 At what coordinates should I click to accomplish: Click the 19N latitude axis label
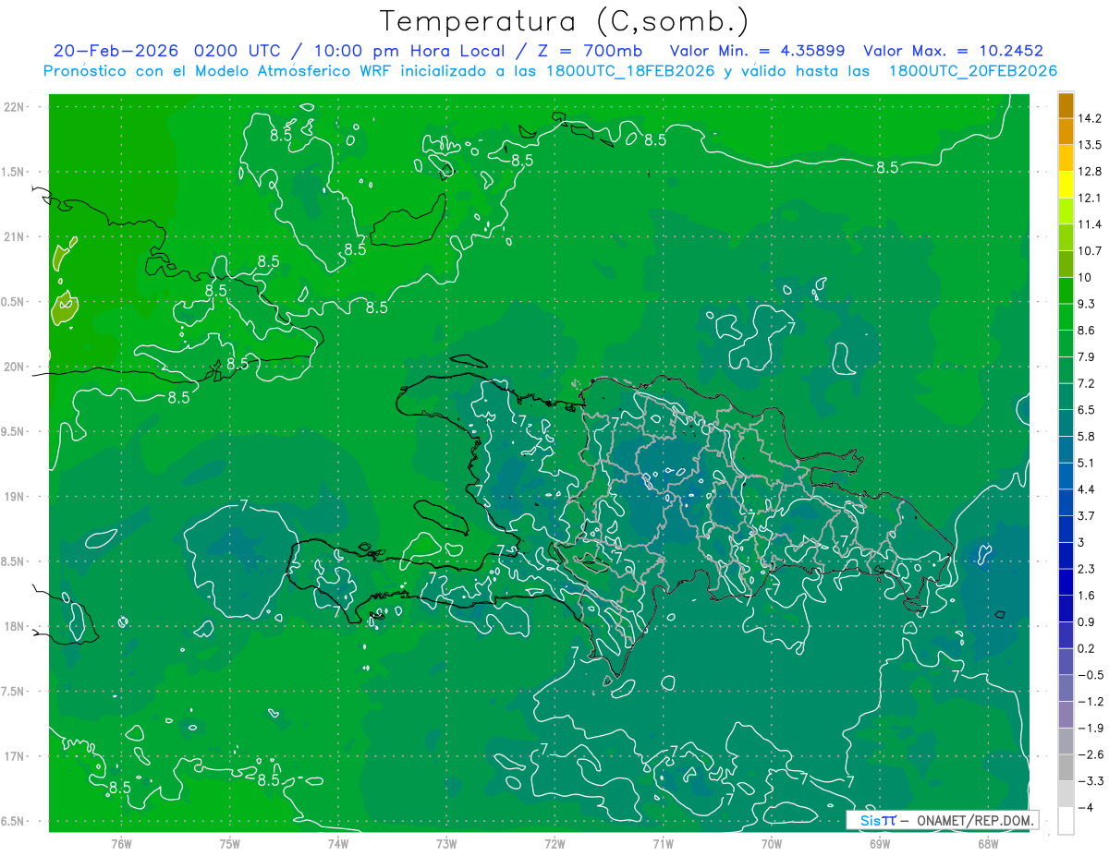point(15,496)
